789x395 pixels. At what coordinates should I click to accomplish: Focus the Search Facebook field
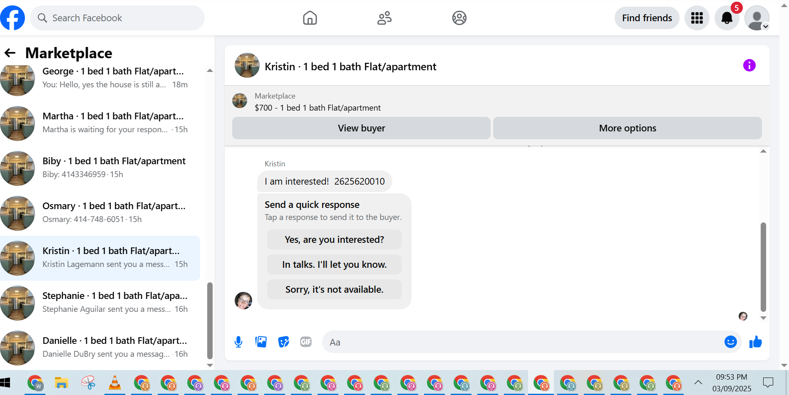pos(117,18)
